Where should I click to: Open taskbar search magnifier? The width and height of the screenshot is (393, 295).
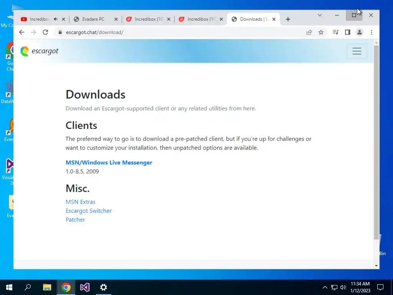tap(28, 287)
